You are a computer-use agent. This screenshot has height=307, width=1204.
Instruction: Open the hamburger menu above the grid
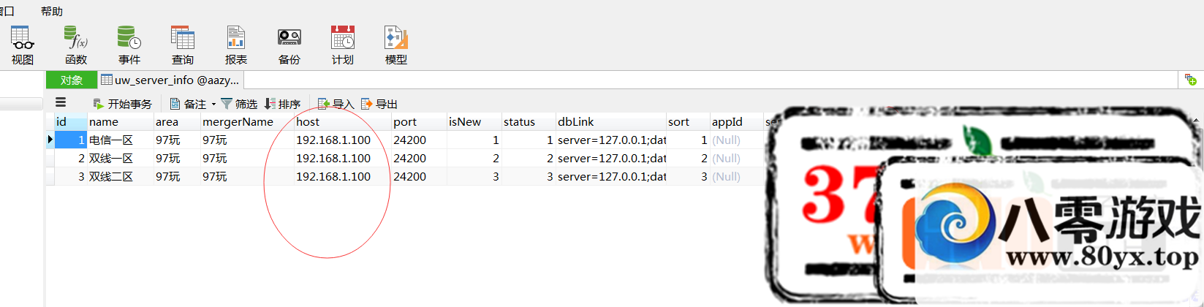point(61,103)
